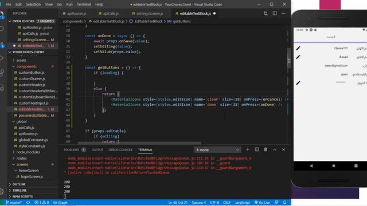Viewport: 367px width, 206px height.
Task: Split the terminal panel
Action: [257, 149]
